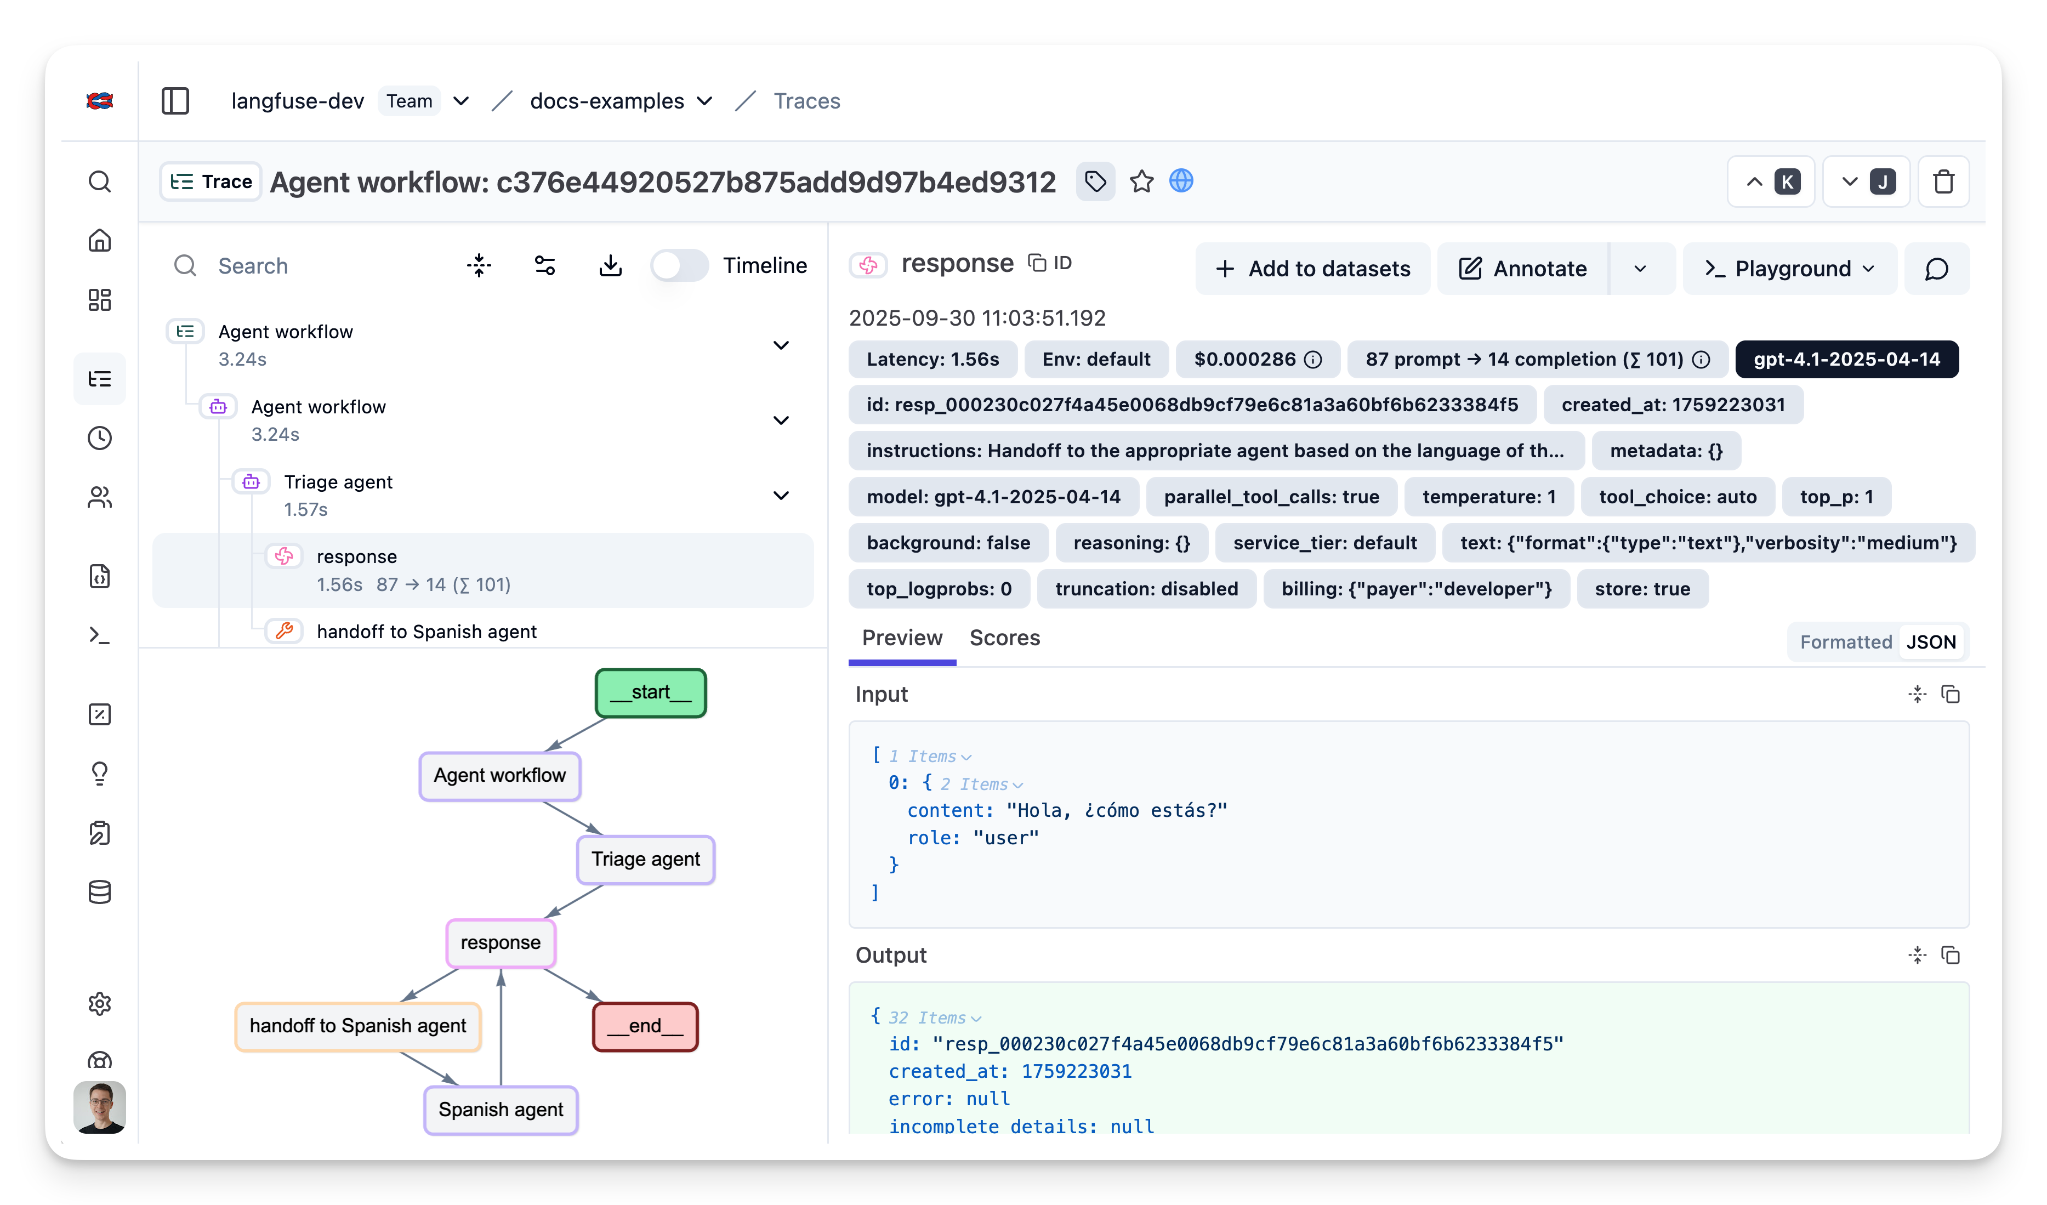
Task: Open the Annotate dropdown arrow
Action: (1641, 268)
